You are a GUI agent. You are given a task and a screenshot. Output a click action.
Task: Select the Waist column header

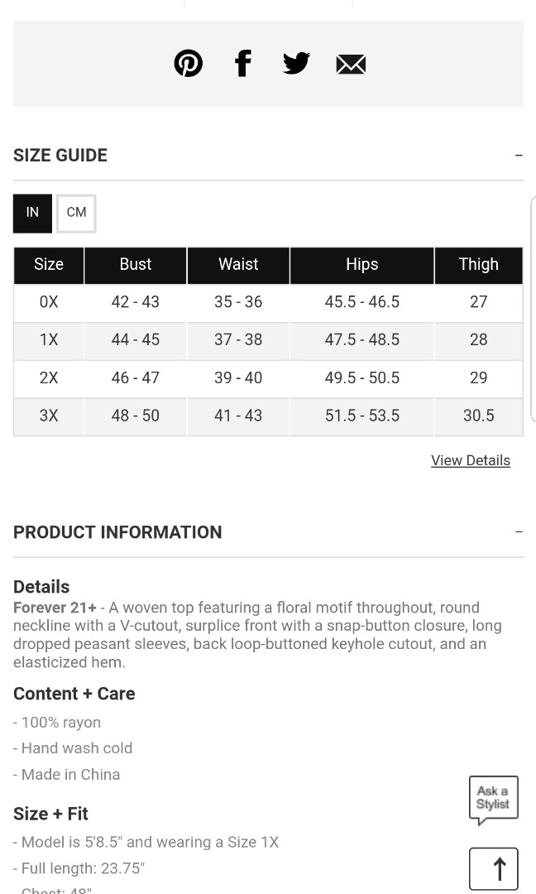tap(238, 265)
